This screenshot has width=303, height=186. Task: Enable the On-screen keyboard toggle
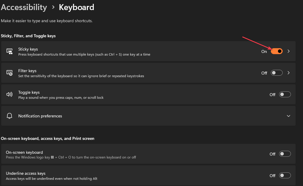coord(285,154)
